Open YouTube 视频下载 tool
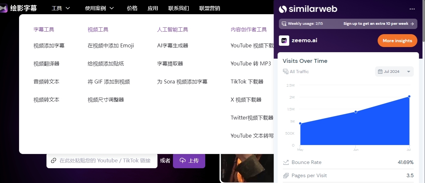Viewport: 425px width, 183px height. tap(252, 46)
